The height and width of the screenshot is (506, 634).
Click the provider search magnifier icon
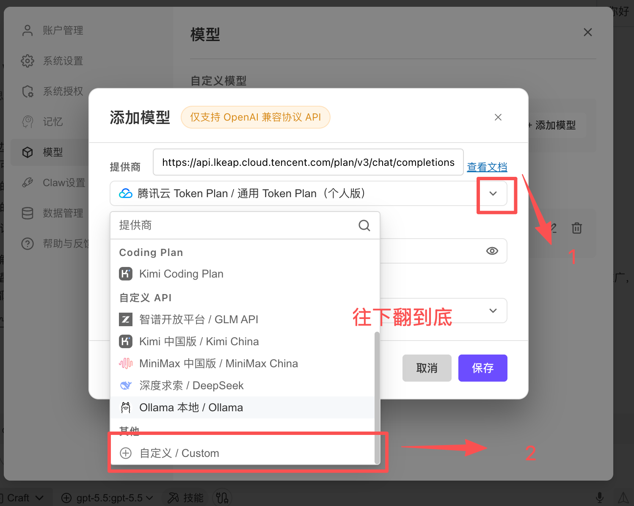(x=364, y=225)
